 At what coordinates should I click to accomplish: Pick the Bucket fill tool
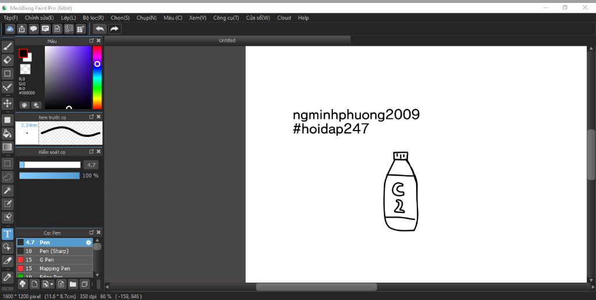coord(7,133)
